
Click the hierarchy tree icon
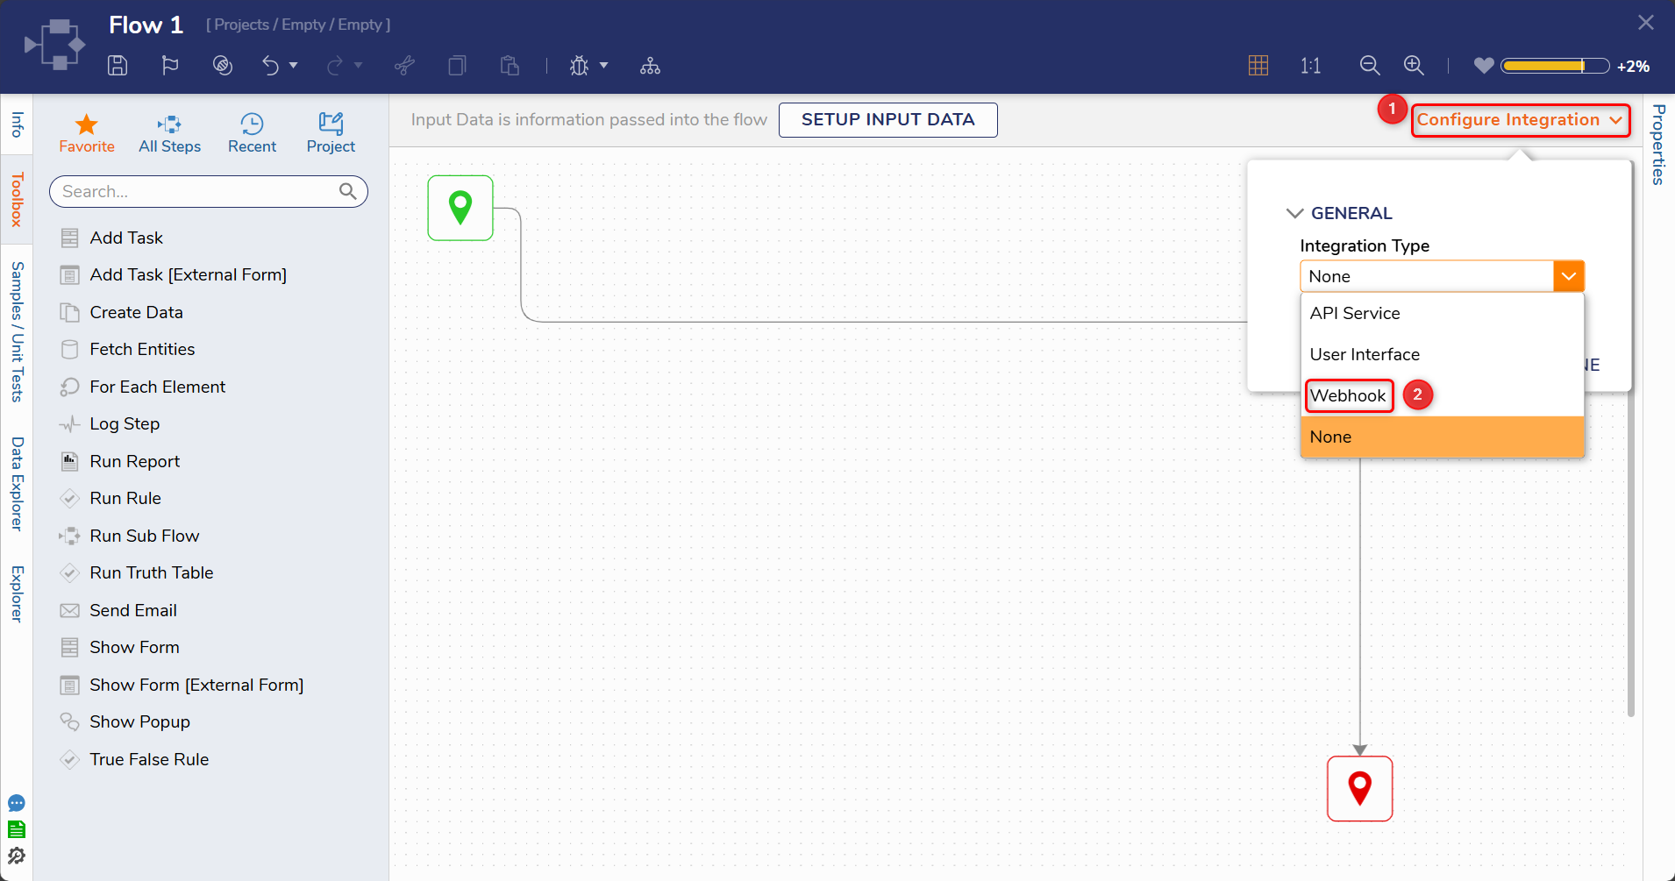650,66
